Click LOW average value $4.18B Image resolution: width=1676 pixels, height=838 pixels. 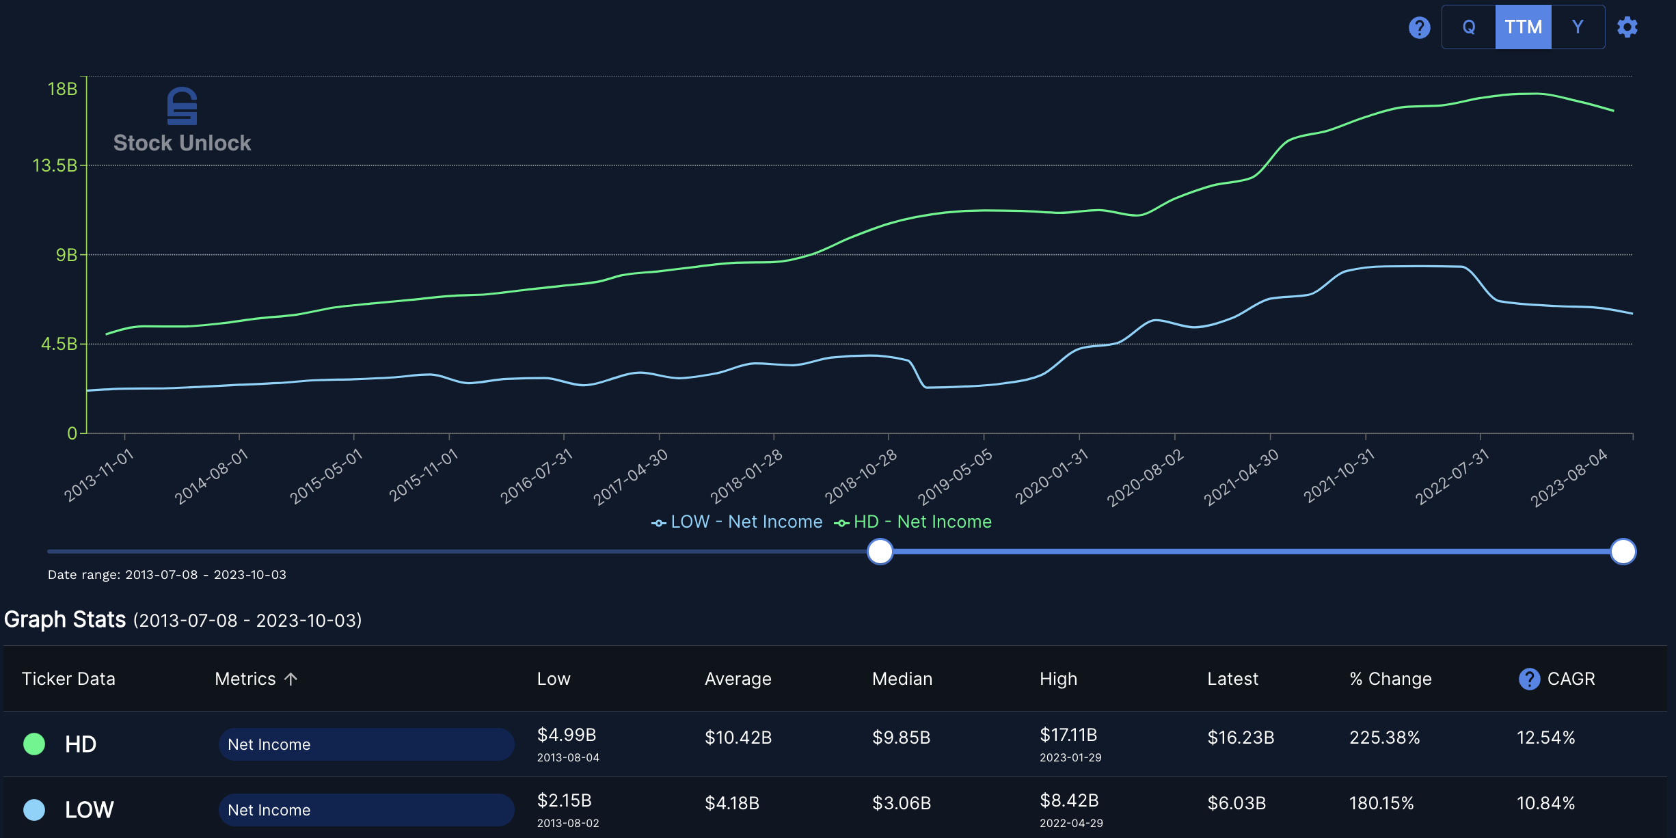[x=732, y=803]
